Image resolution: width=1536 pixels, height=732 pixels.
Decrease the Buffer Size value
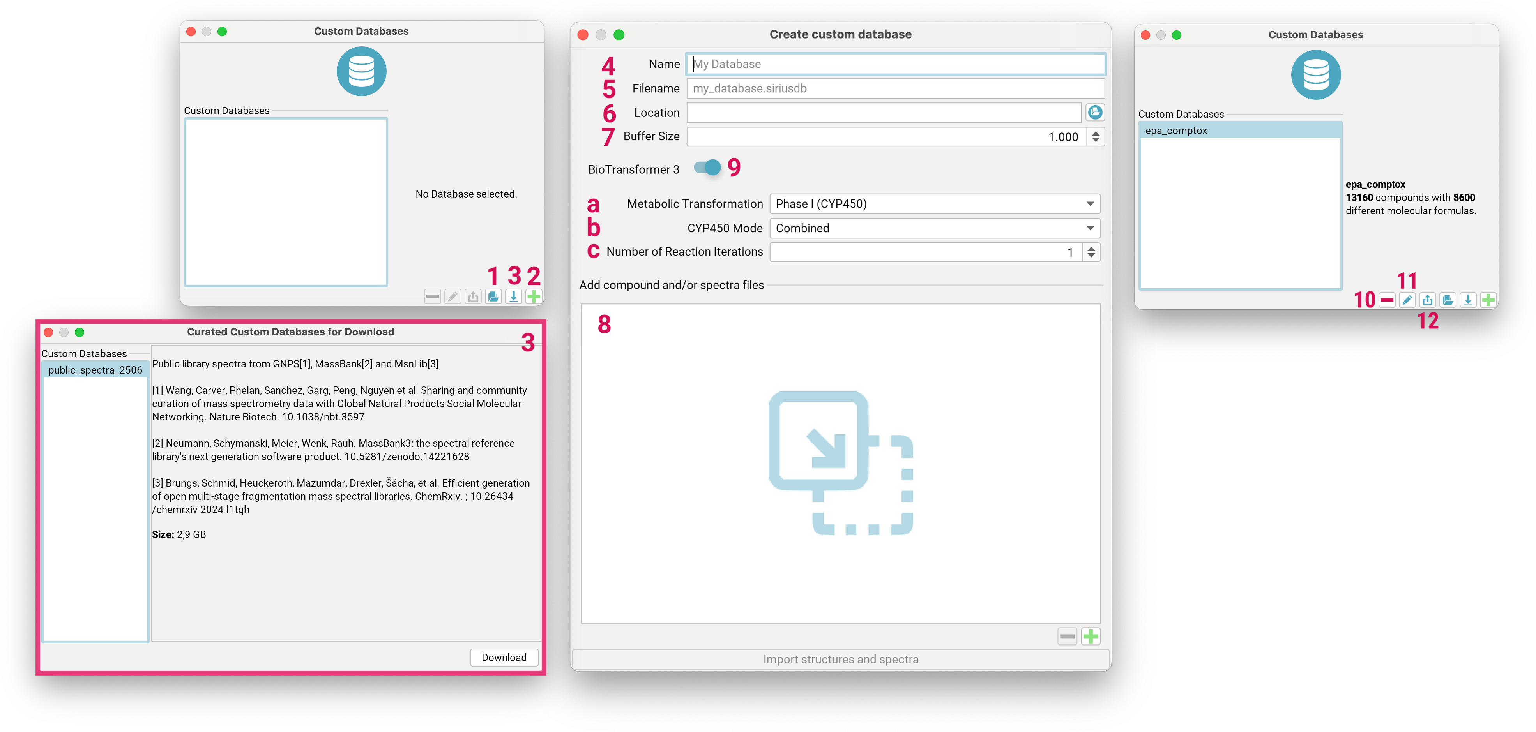pyautogui.click(x=1095, y=140)
